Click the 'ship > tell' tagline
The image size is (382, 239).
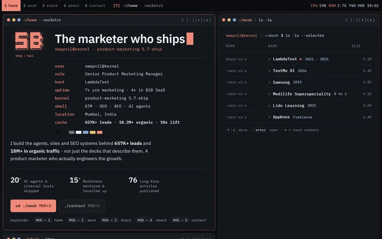(24, 56)
